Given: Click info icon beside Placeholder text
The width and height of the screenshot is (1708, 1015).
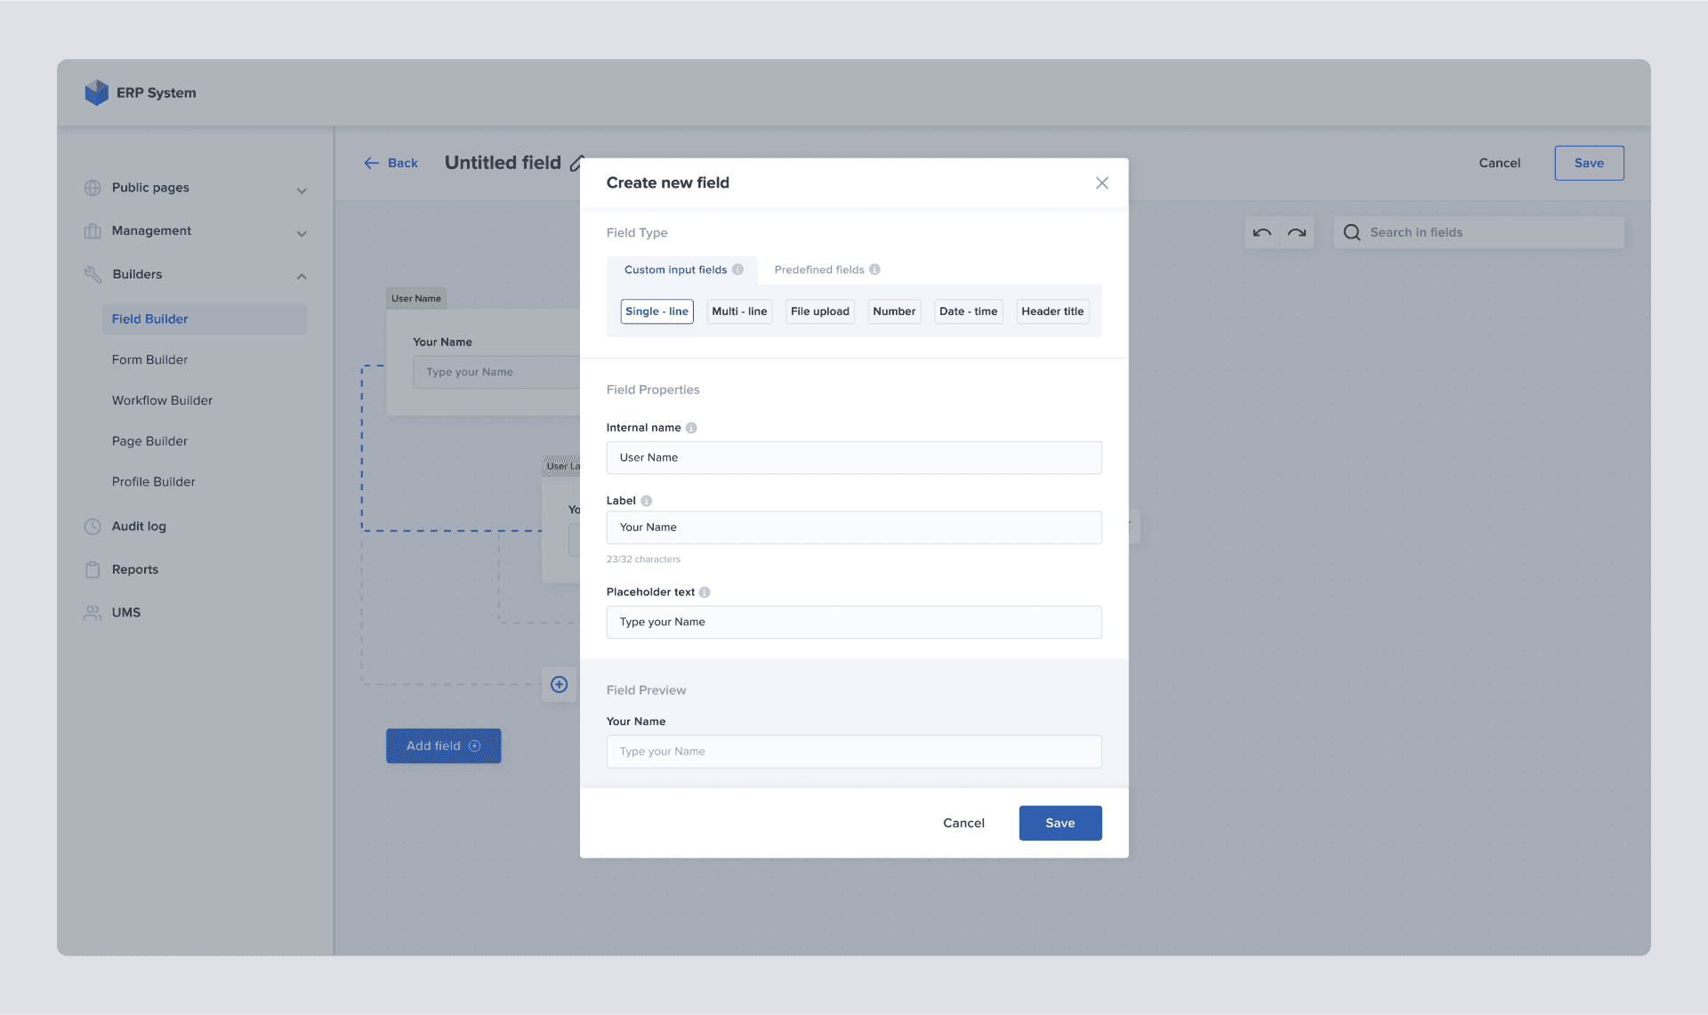Looking at the screenshot, I should tap(705, 592).
